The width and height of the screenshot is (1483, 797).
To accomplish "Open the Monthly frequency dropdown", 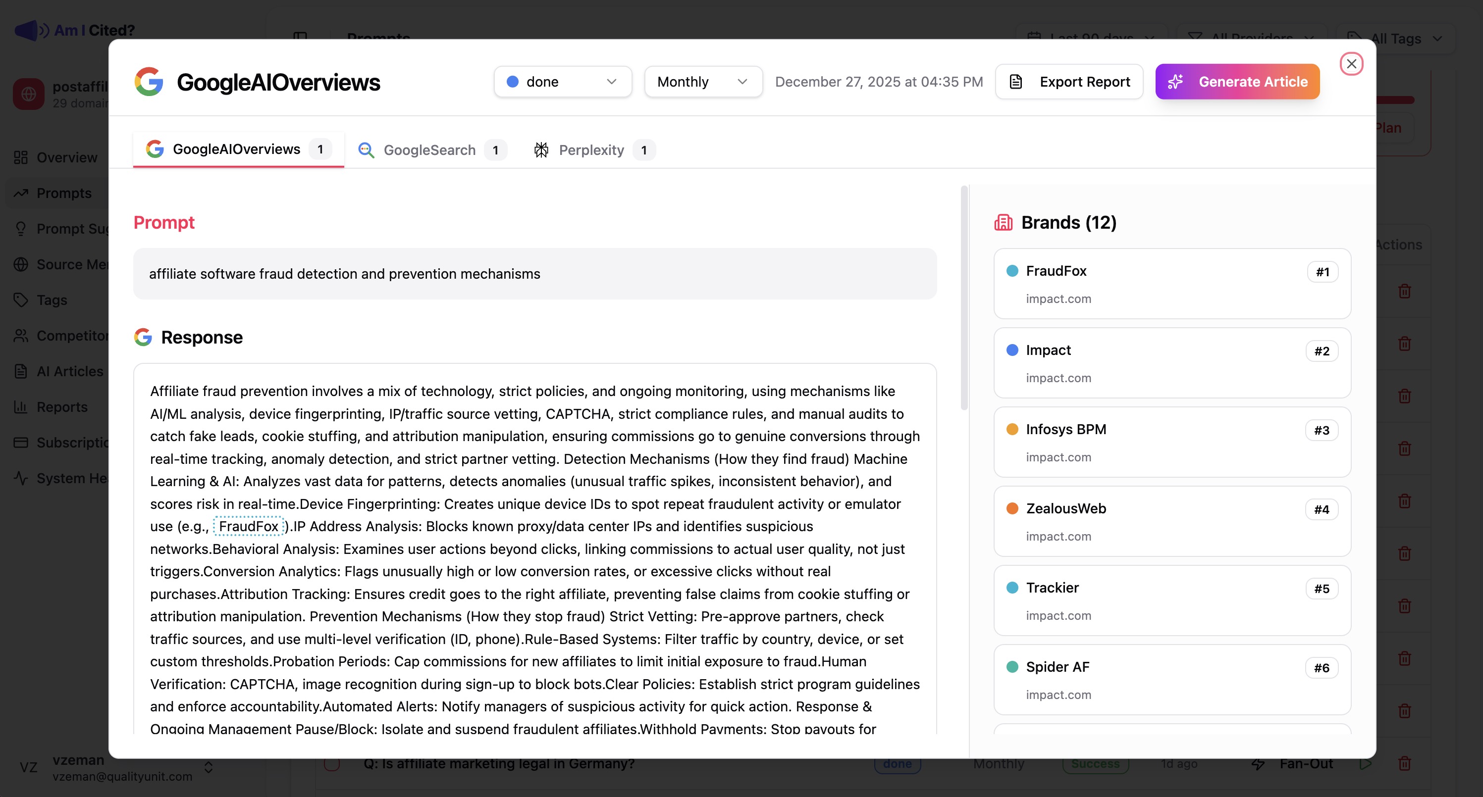I will point(703,81).
